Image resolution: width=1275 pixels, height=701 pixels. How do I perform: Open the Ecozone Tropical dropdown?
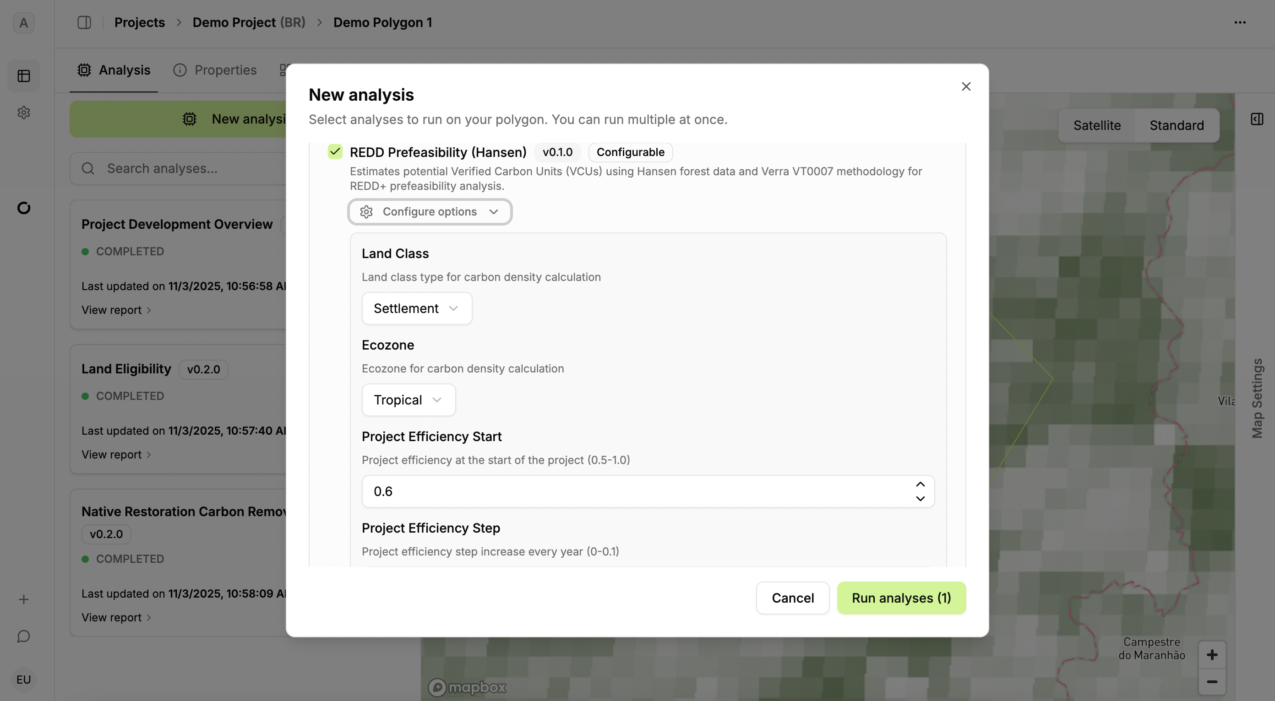[x=408, y=399]
